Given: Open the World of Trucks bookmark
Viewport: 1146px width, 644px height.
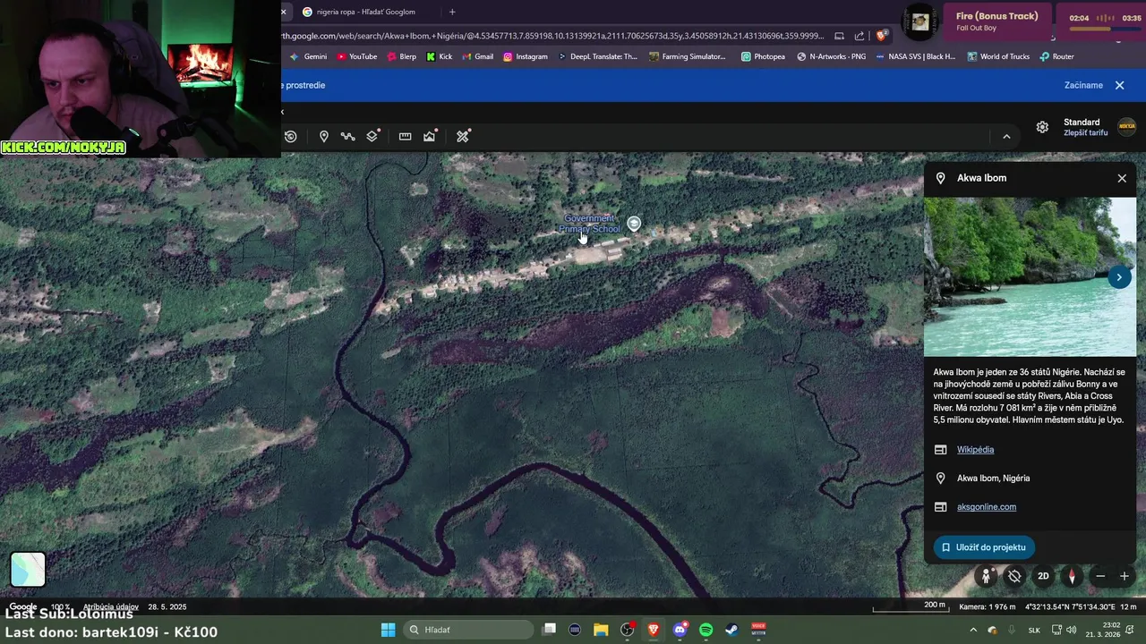Looking at the screenshot, I should coord(997,56).
